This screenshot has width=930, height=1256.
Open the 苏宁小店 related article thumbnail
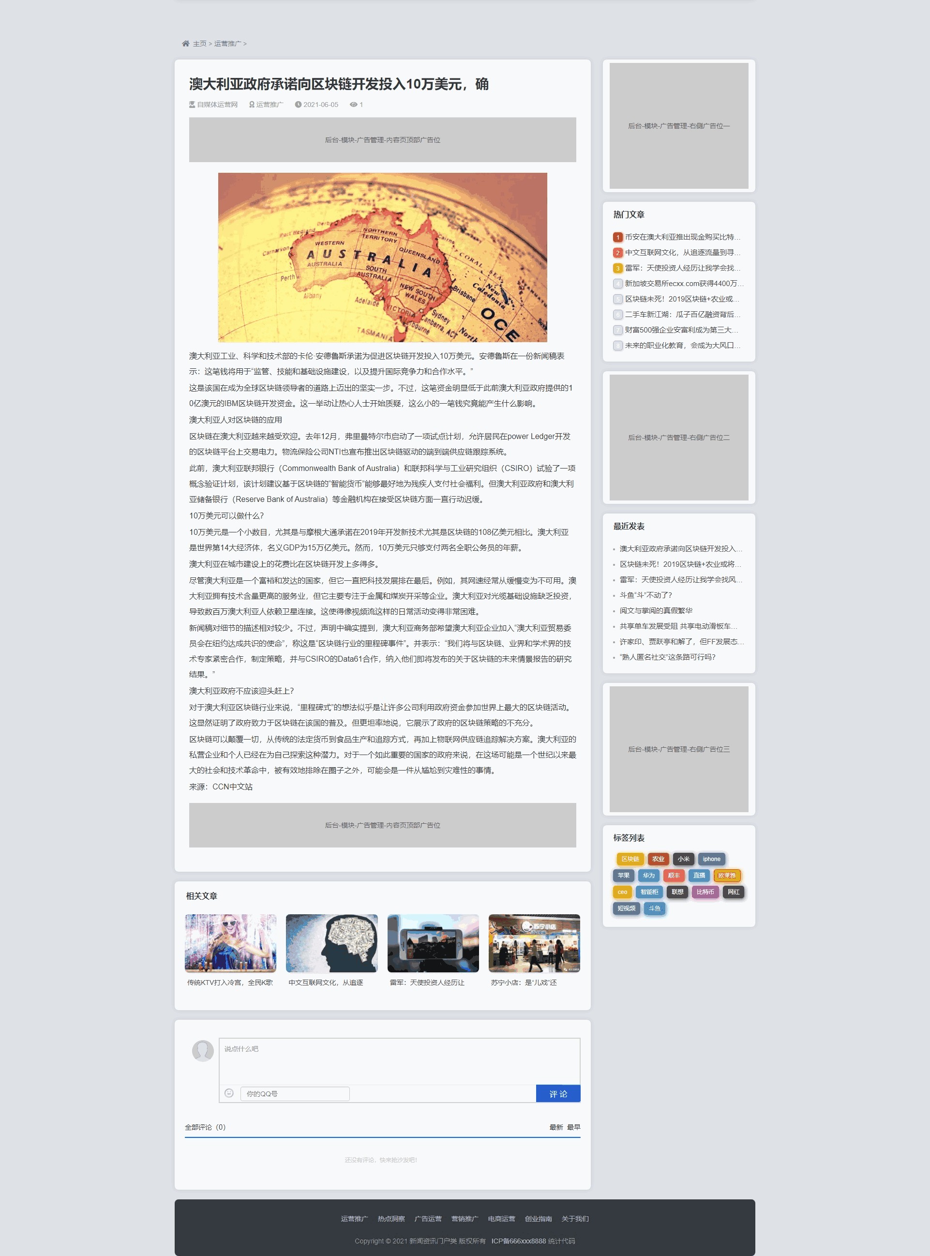point(534,943)
